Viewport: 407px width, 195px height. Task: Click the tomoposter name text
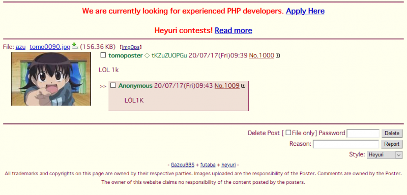pos(125,55)
